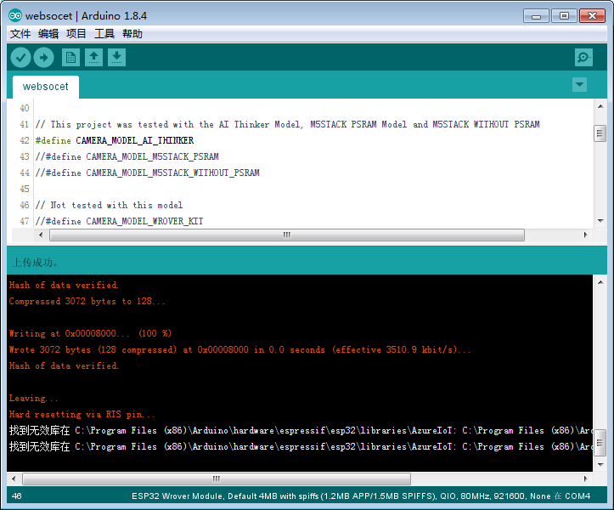This screenshot has height=510, width=614.
Task: Click line '//#define CAMERA_MODEL_M5STACK_WITHOUT_PSRAM'
Action: coord(147,173)
